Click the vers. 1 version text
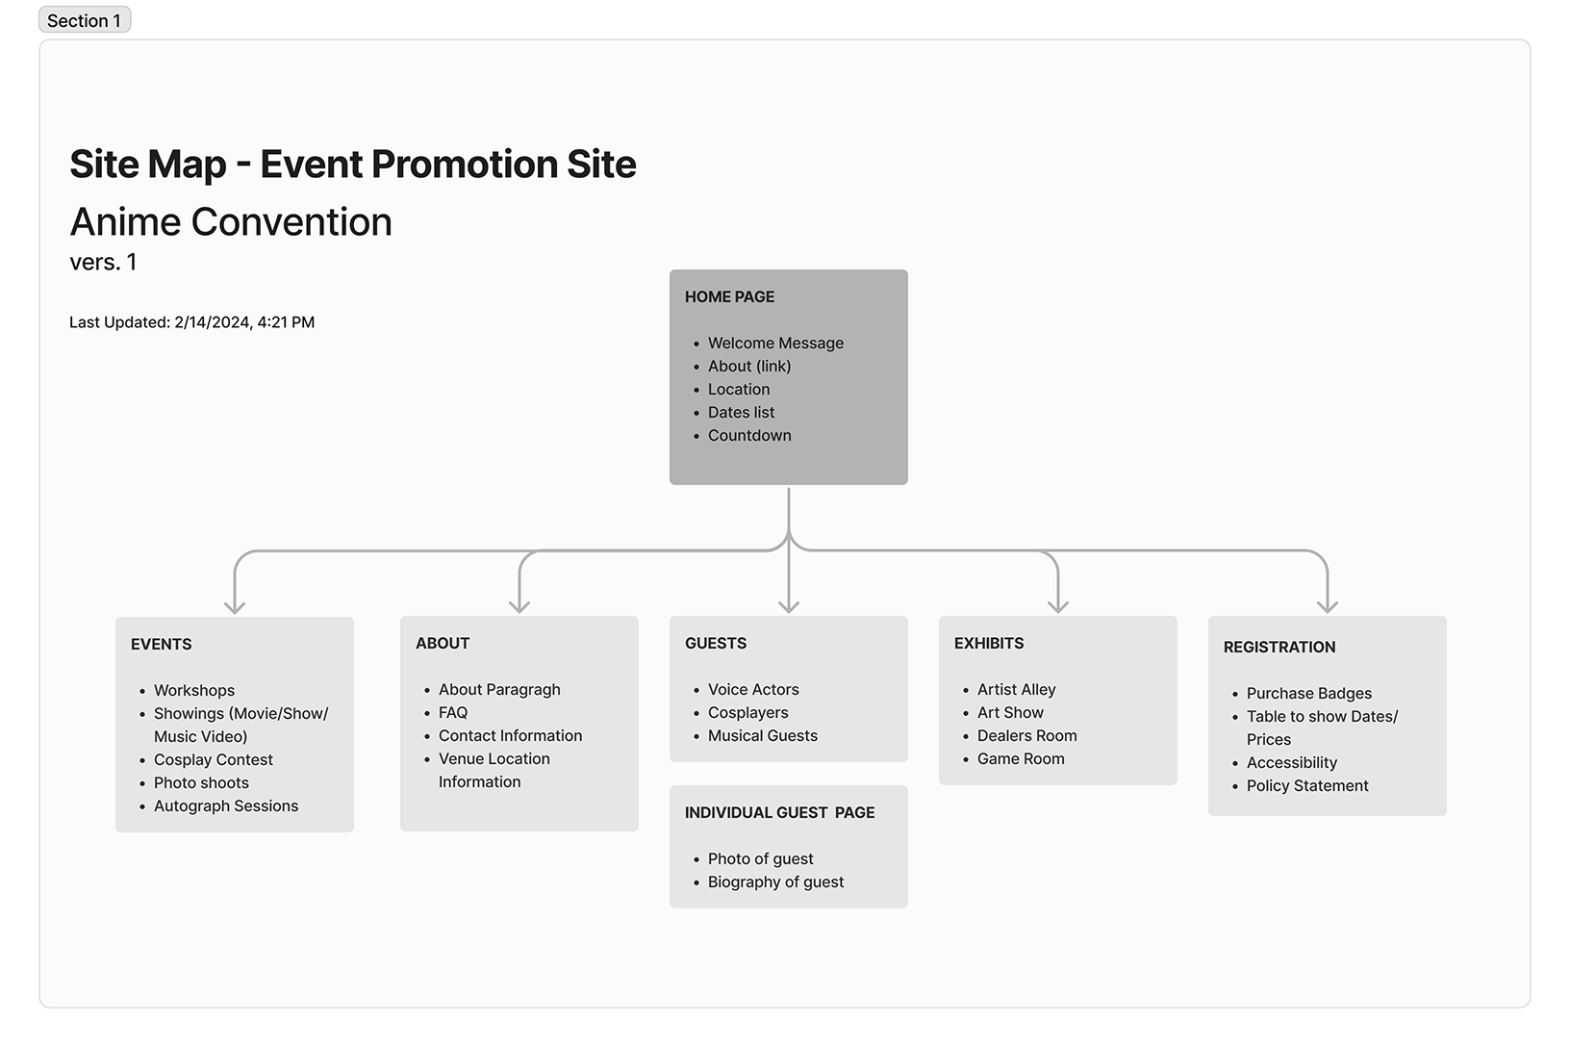The height and width of the screenshot is (1047, 1570). [103, 263]
